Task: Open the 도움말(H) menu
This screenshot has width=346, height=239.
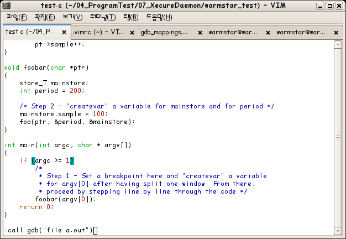Action: click(x=159, y=17)
